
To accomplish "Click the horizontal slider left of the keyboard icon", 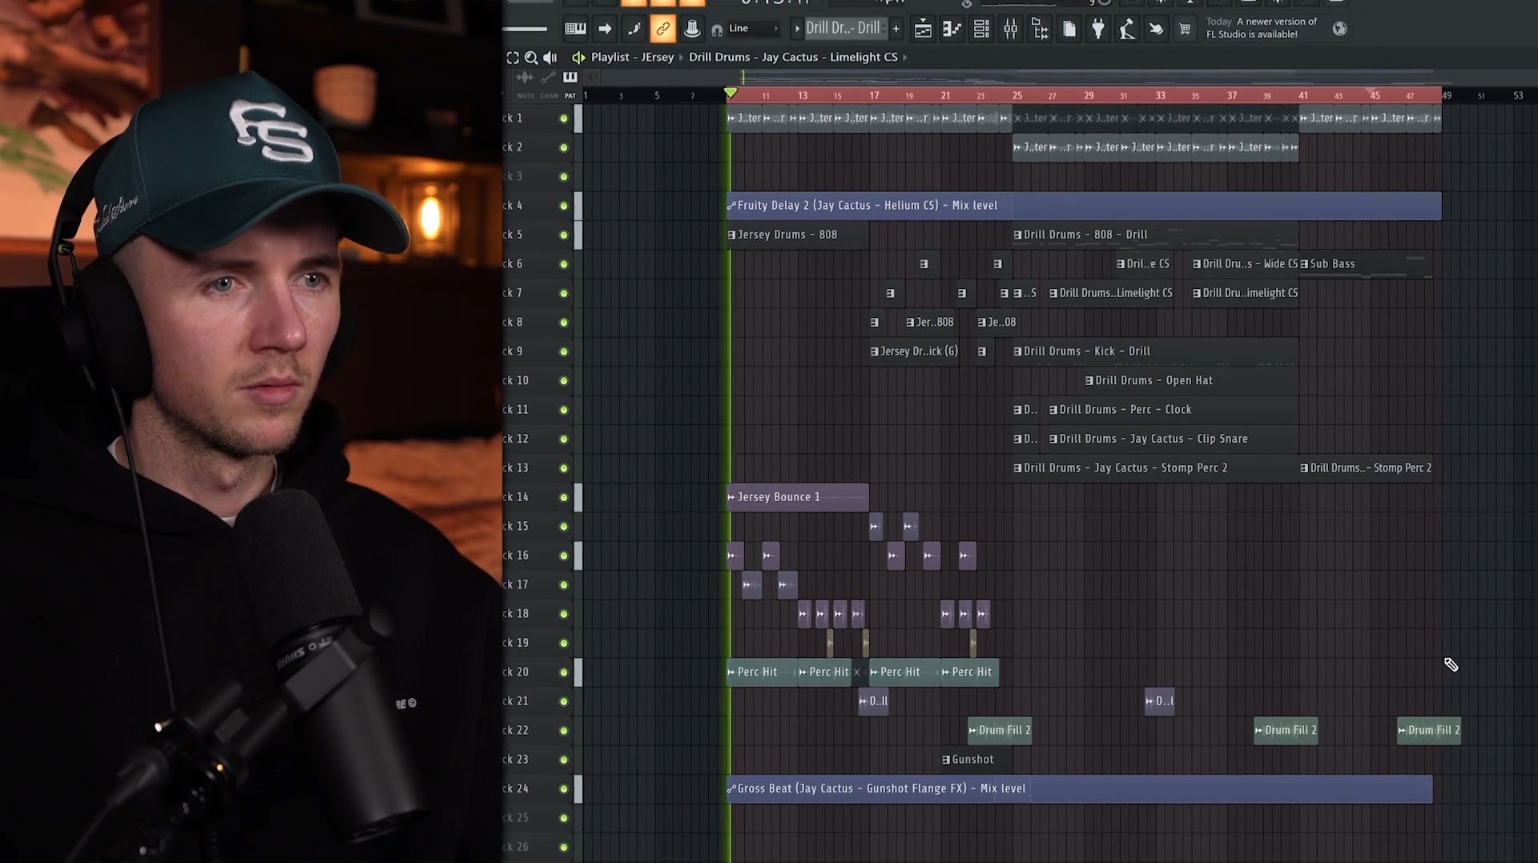I will pos(525,30).
